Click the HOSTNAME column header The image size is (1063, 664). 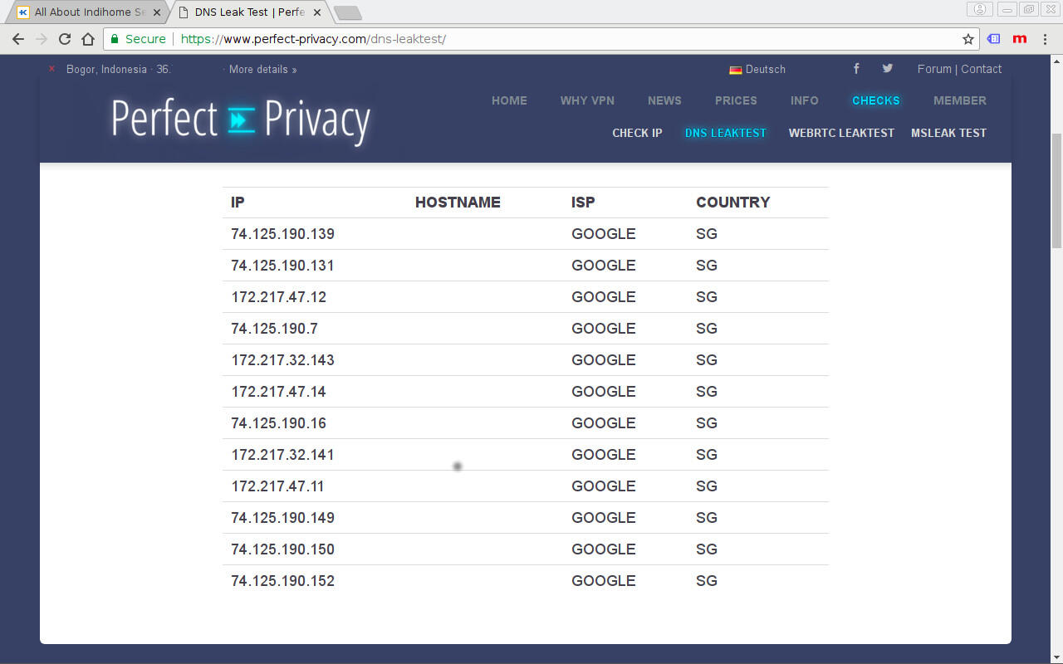pos(458,203)
